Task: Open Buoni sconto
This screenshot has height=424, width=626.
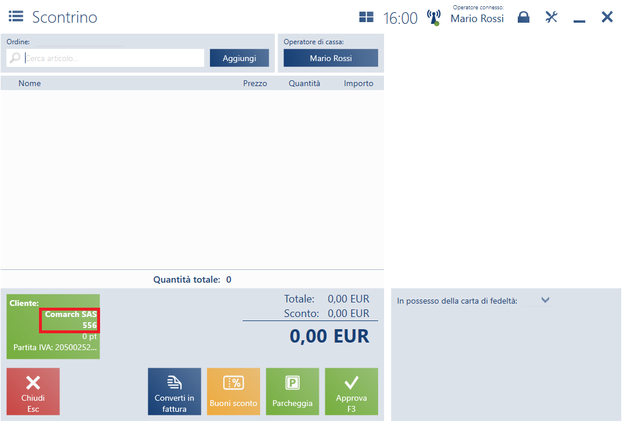Action: [233, 391]
